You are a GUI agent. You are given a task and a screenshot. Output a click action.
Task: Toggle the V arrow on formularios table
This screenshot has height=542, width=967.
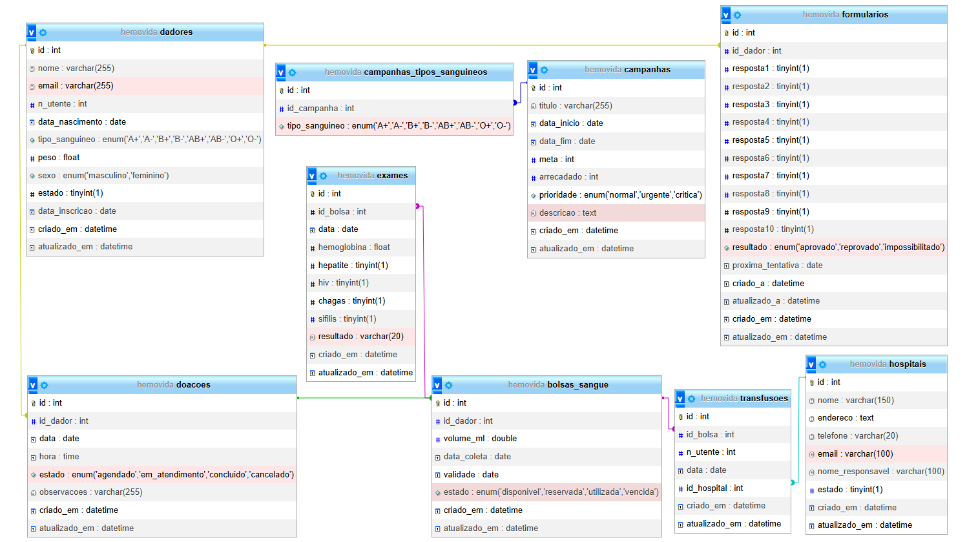[726, 15]
